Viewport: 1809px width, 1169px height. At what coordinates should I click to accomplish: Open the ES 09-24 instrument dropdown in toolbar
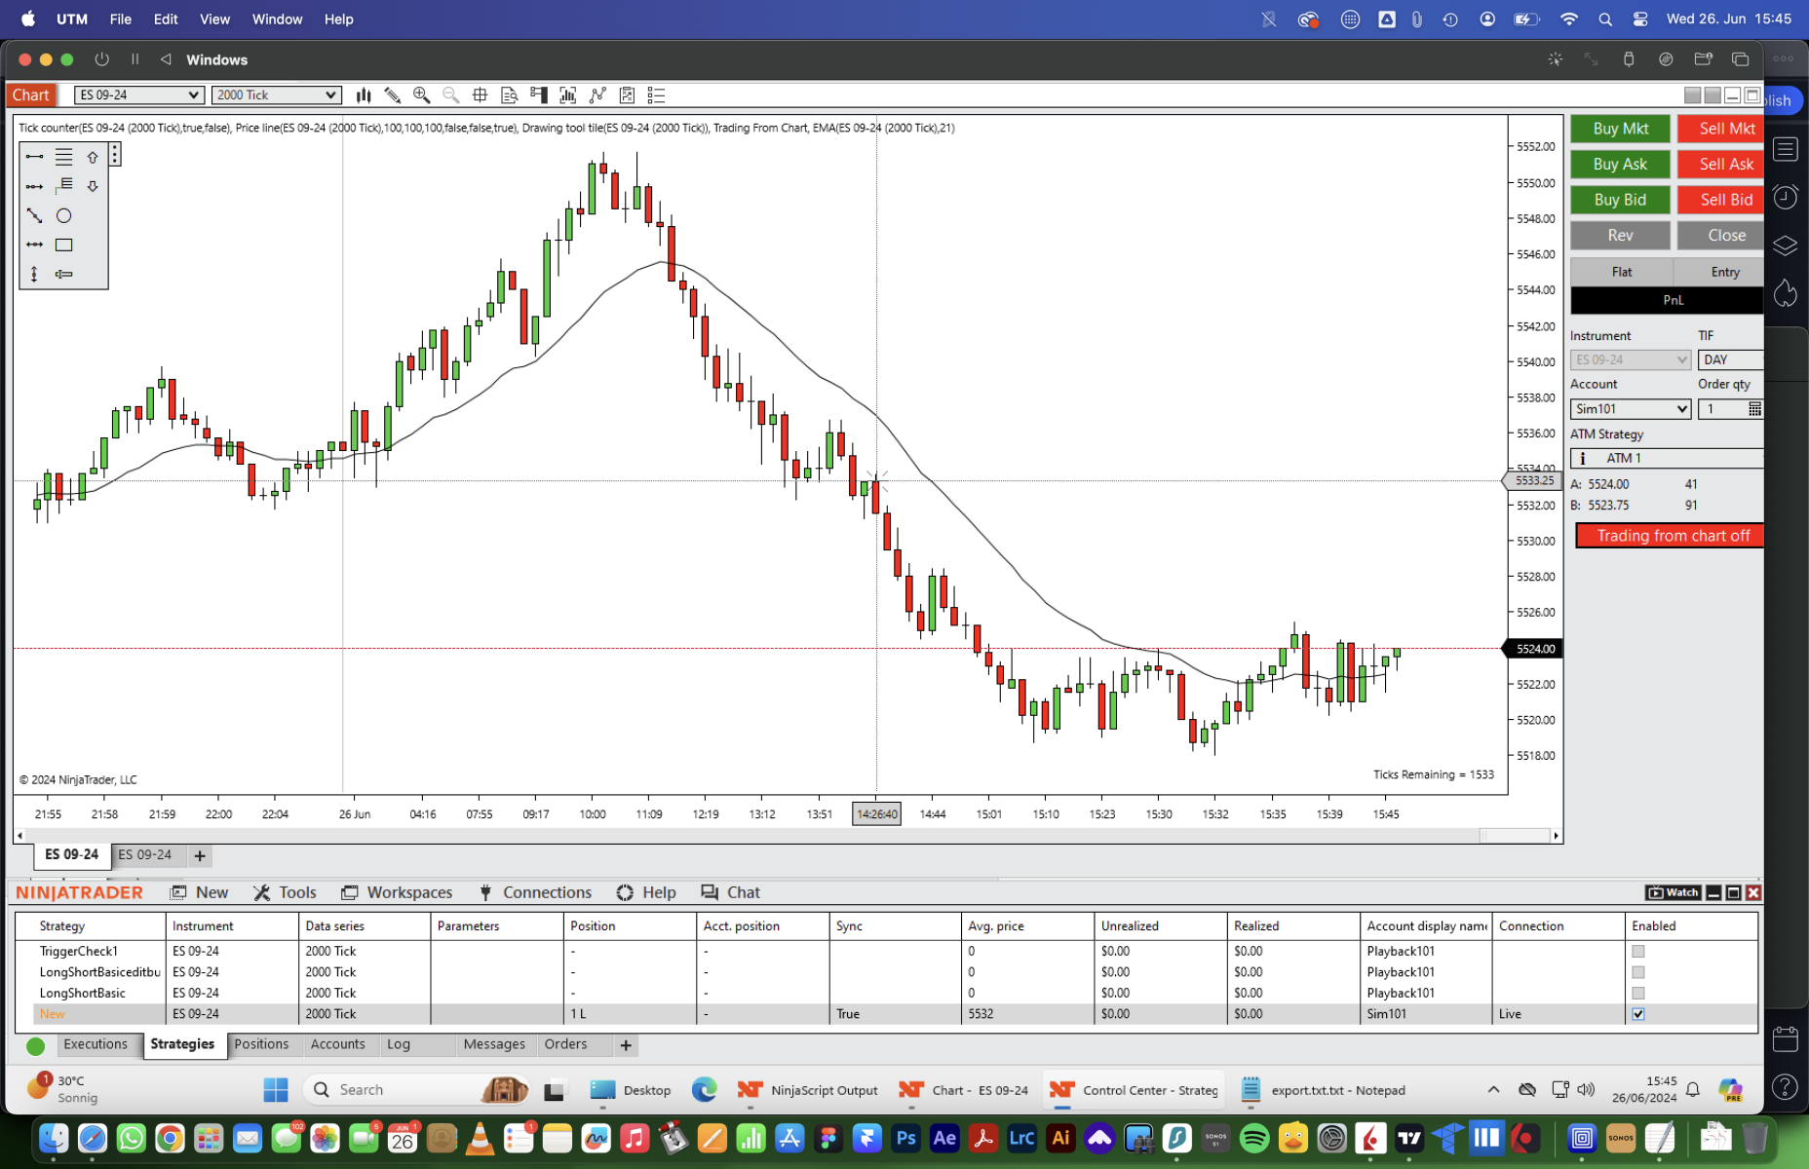[138, 94]
